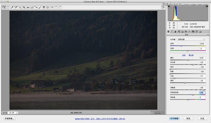211x123 pixels.
Task: Open workflow options link Adobe RGB (1998)
Action: point(100,119)
